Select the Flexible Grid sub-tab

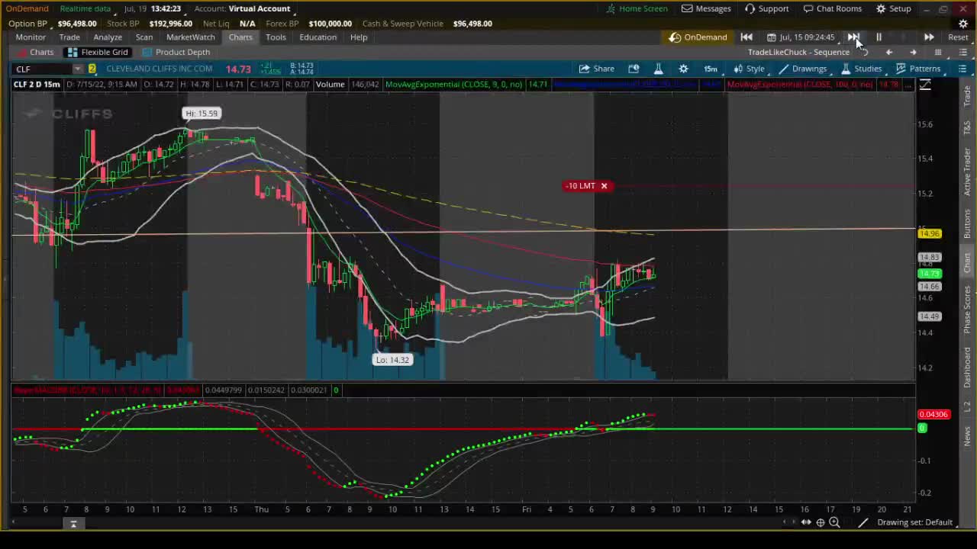point(98,52)
